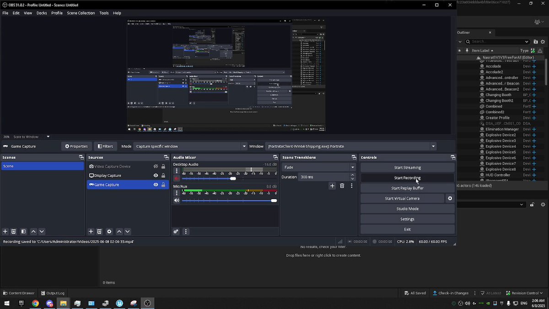Open the Fade transition dropdown
This screenshot has height=309, width=549.
319,167
